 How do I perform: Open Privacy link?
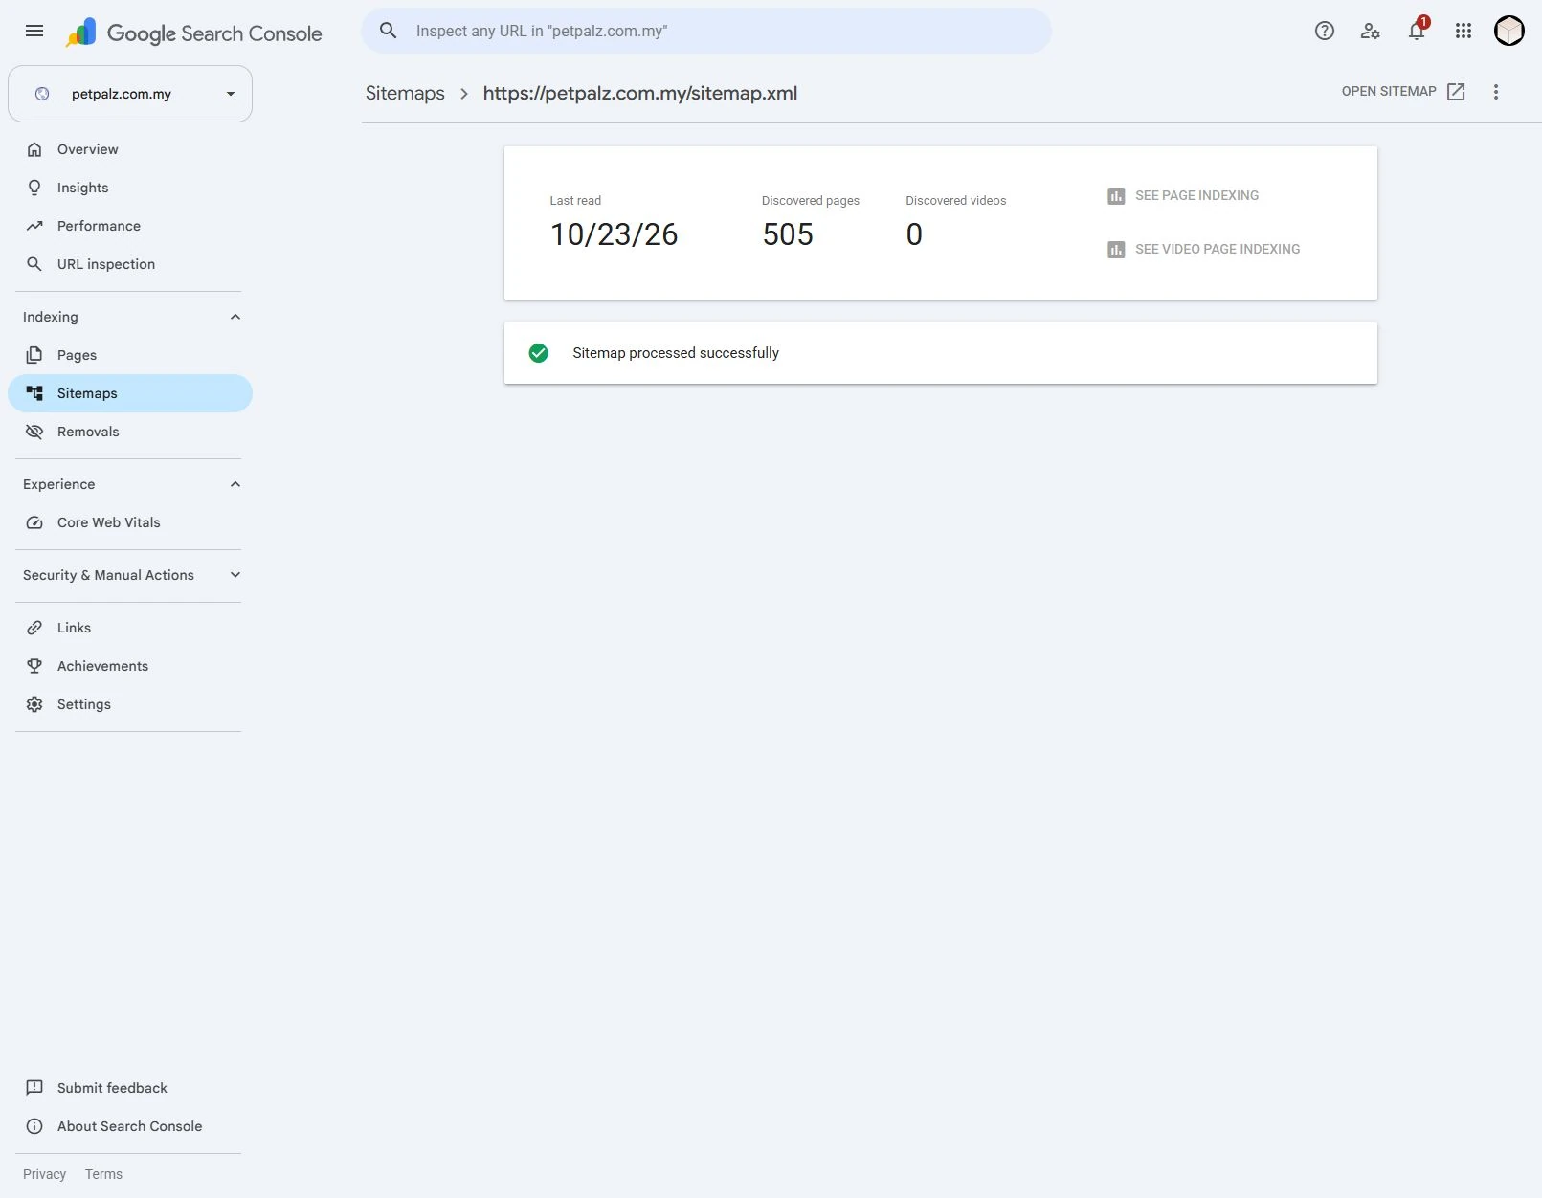(44, 1174)
